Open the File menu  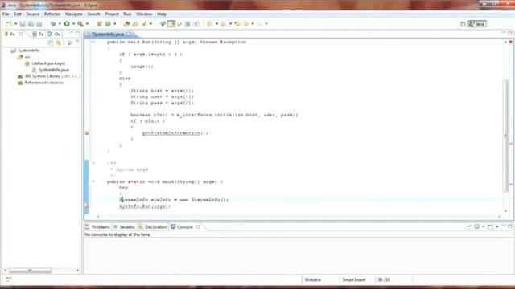click(6, 14)
